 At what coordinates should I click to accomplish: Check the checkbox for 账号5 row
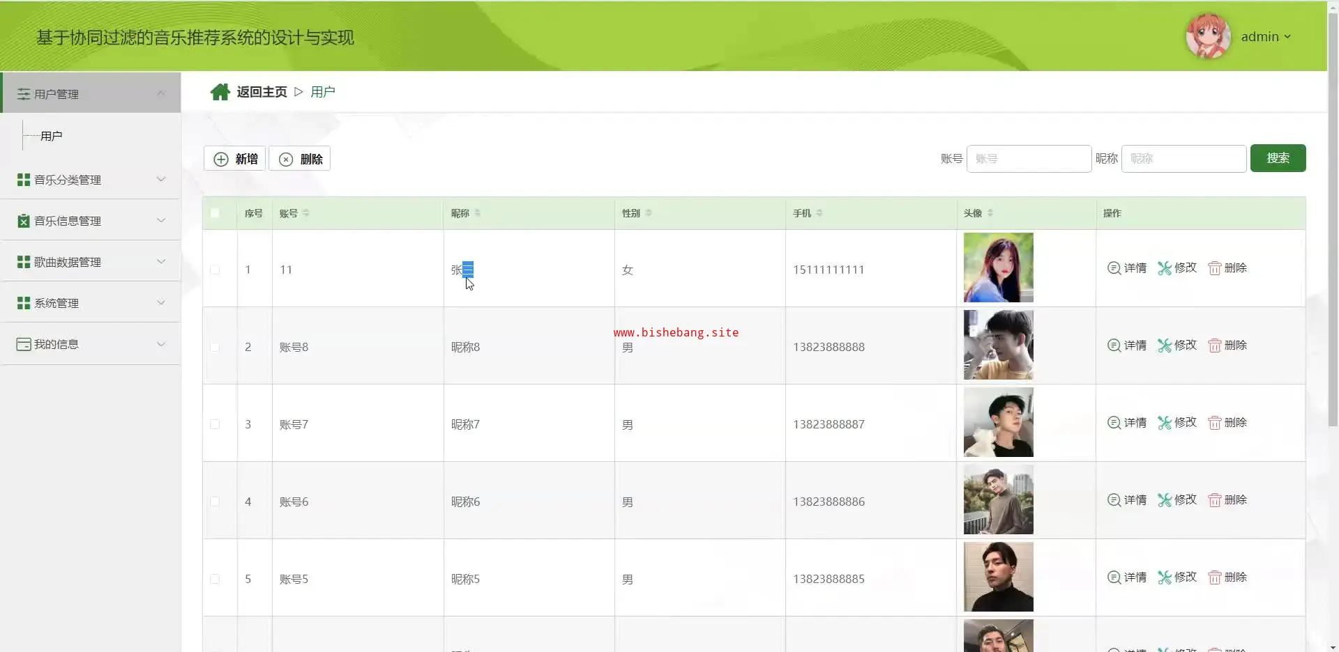pos(215,579)
